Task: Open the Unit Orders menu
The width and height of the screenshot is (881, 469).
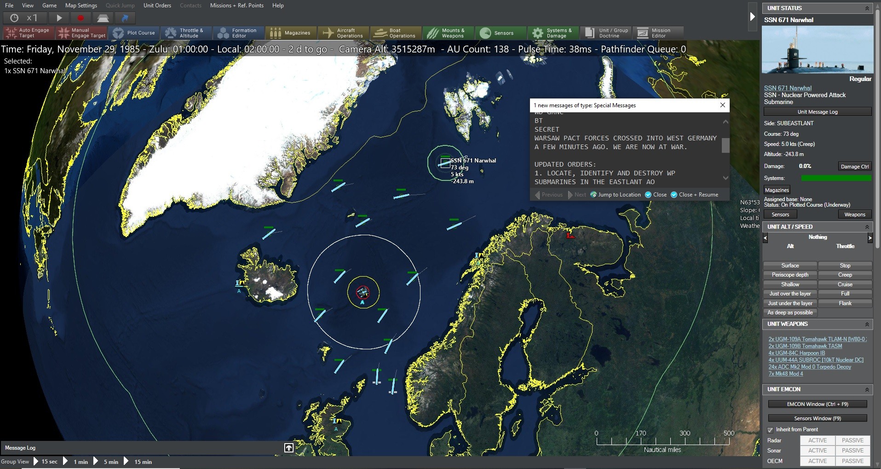Action: click(x=157, y=5)
